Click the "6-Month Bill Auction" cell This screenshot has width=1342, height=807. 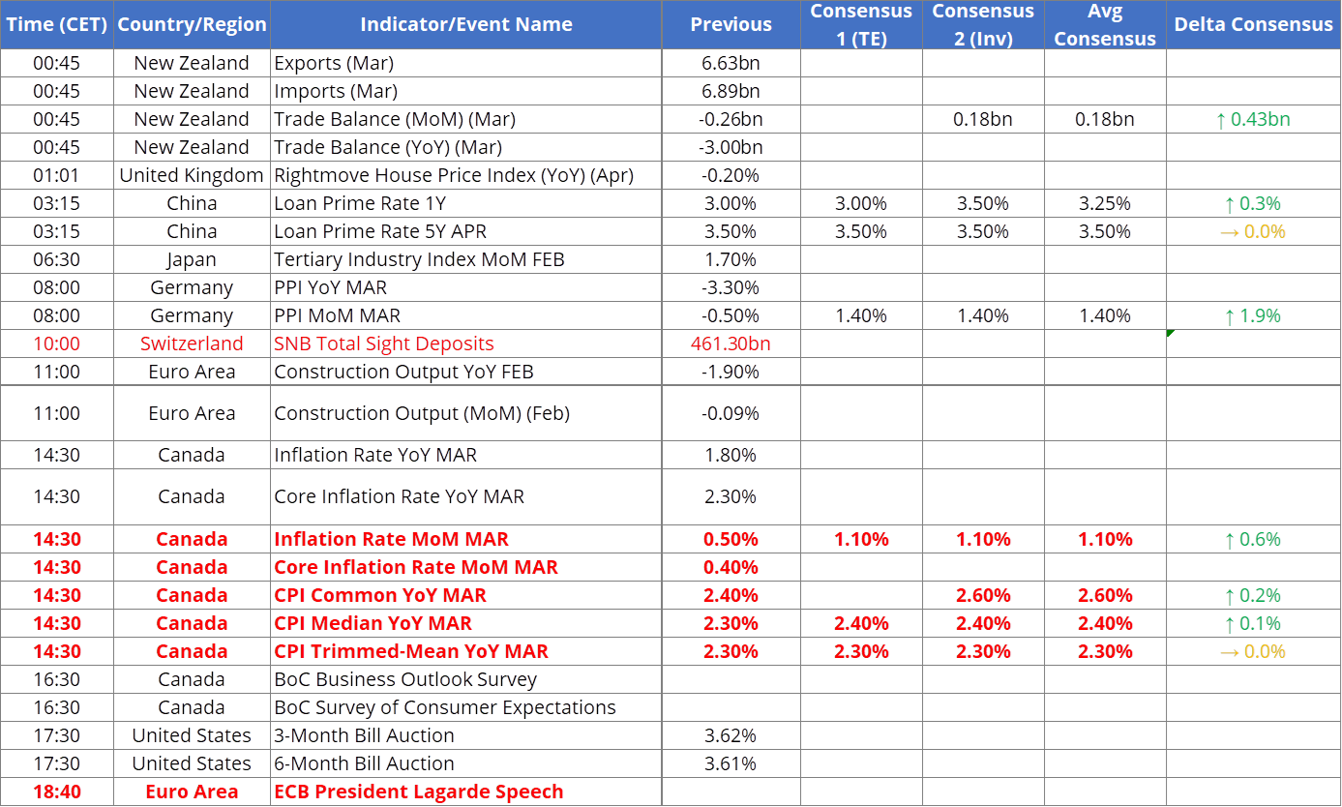[x=466, y=763]
